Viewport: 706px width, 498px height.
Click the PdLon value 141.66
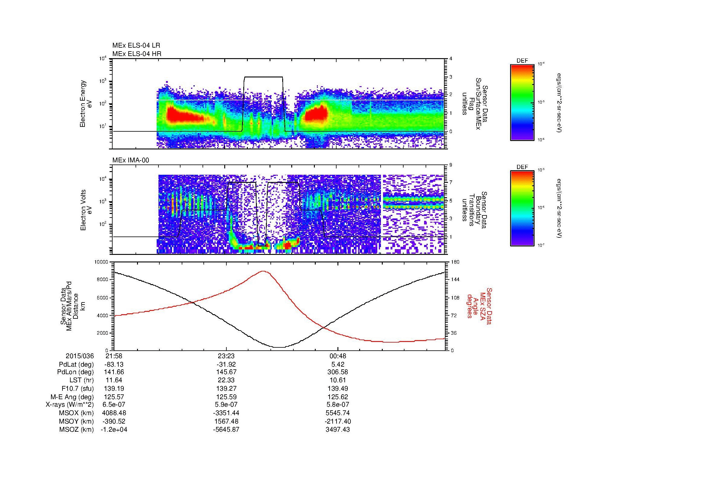tap(114, 372)
